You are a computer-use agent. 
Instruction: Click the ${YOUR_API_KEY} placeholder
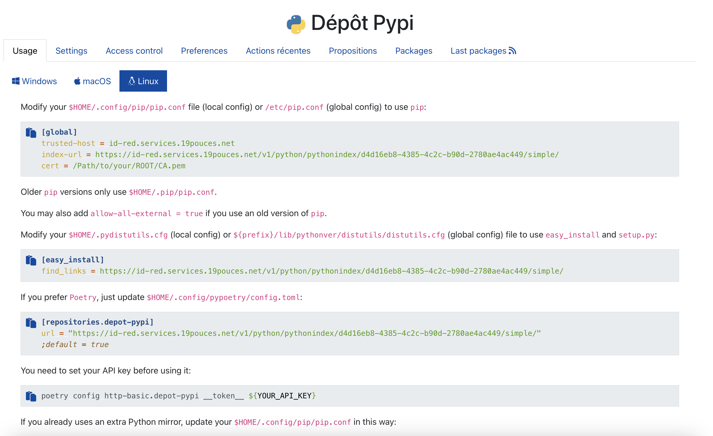tap(282, 396)
